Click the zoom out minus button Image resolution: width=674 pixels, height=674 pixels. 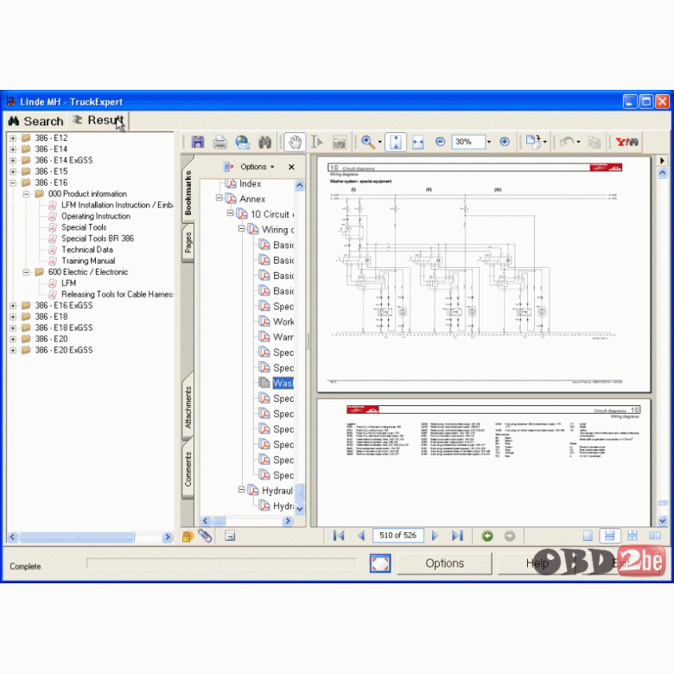(440, 142)
